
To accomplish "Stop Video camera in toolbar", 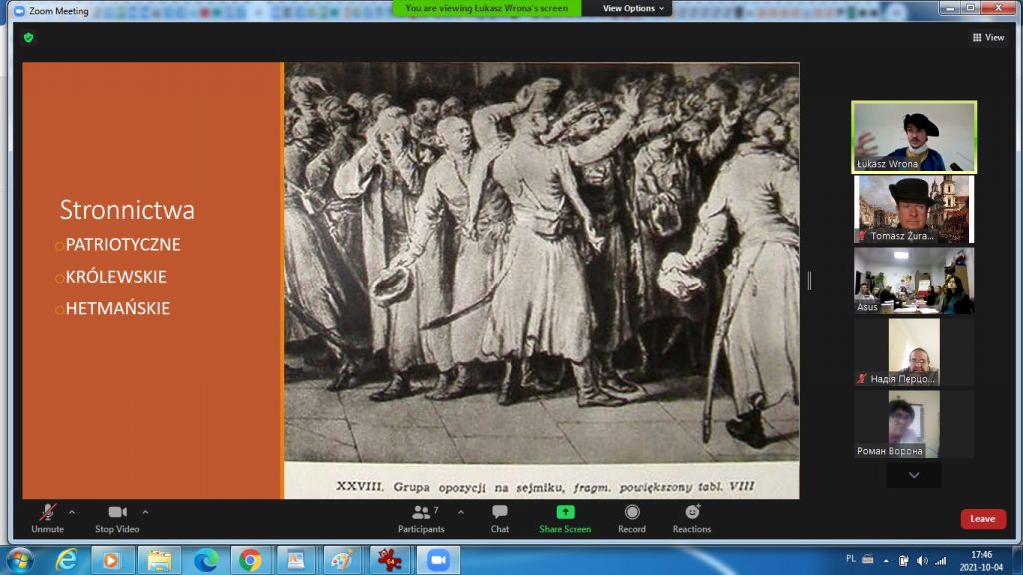I will click(x=117, y=517).
